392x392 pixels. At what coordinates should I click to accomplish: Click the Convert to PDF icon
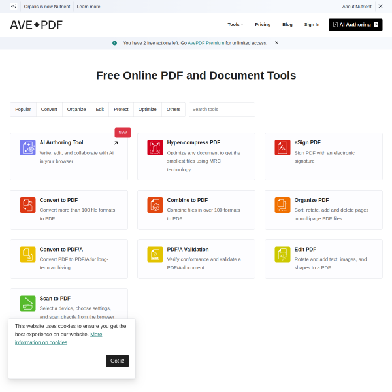click(27, 205)
